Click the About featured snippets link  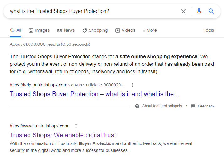click(162, 106)
